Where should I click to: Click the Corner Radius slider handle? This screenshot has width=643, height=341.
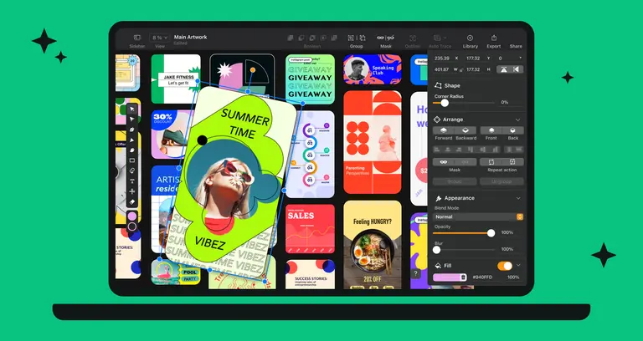click(445, 103)
